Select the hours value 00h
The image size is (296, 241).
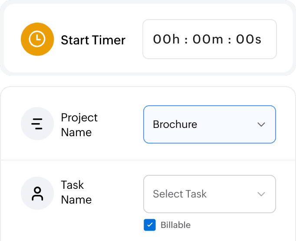166,40
